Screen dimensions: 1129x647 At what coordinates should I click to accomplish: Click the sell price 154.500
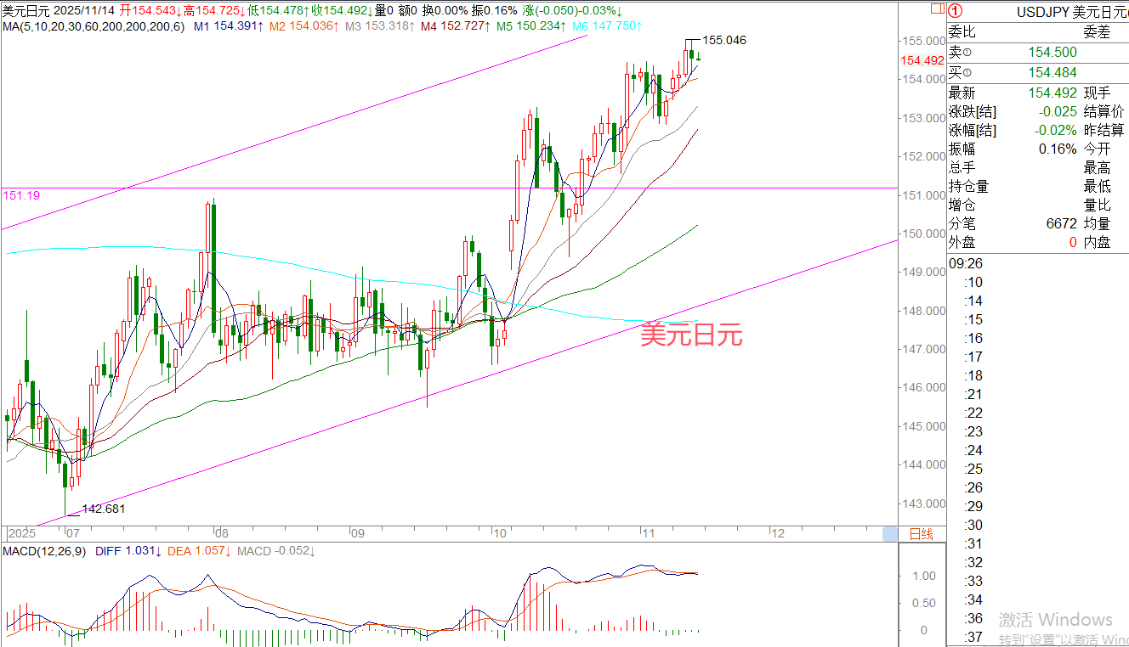1052,53
